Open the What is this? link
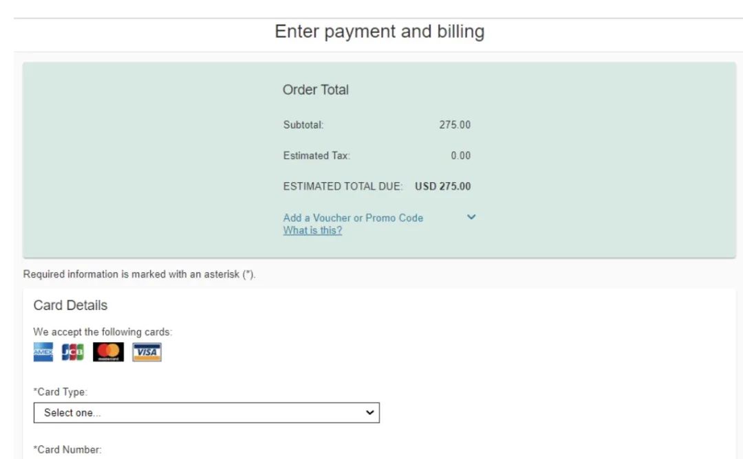 tap(313, 230)
